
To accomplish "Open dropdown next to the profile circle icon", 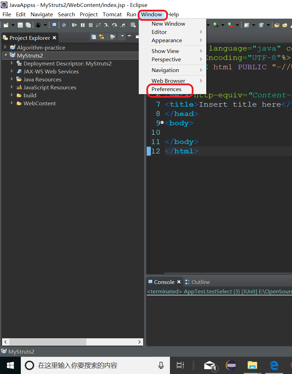I will (x=45, y=25).
